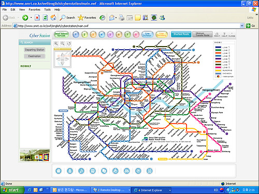Open the Forward button history dropdown arrow

31,18
